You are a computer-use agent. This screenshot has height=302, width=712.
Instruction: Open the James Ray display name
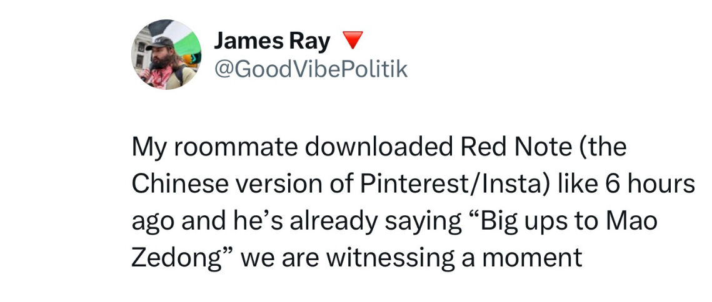[x=271, y=42]
